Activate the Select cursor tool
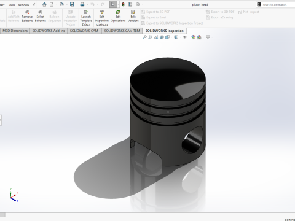 pos(113,4)
